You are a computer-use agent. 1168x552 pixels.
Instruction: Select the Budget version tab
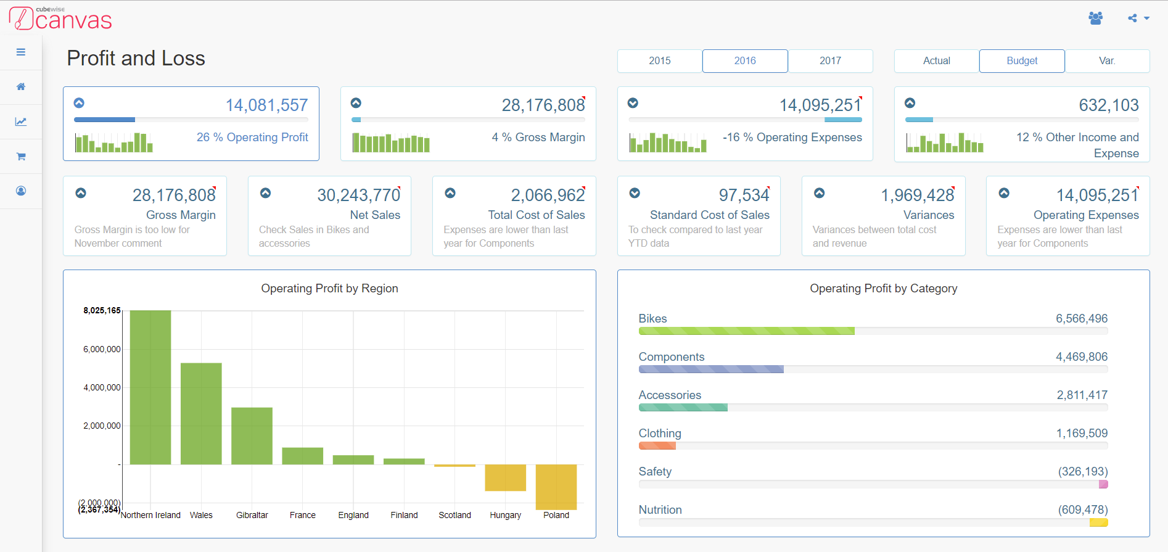click(x=1022, y=61)
